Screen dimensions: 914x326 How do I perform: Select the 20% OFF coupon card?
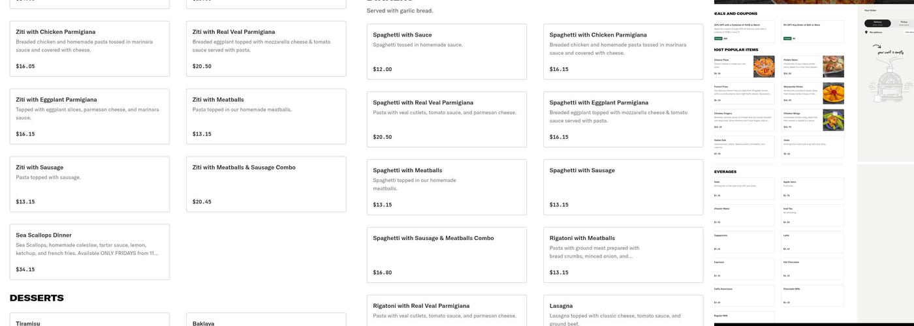pyautogui.click(x=744, y=31)
